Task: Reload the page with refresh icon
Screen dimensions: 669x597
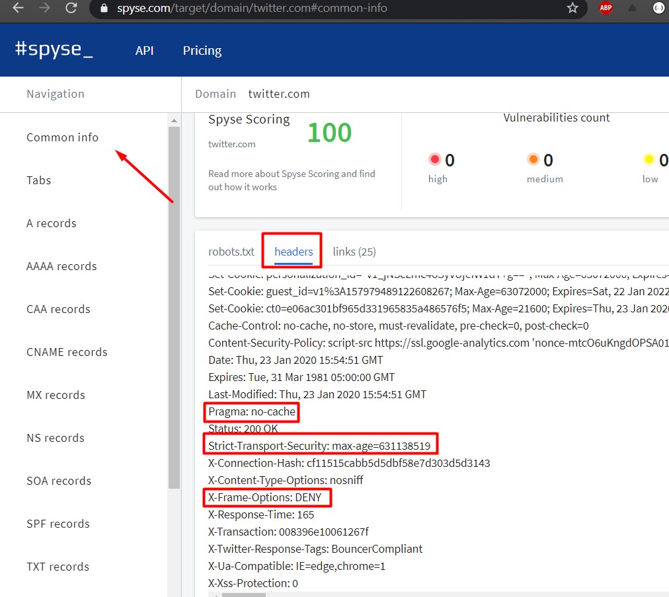Action: [x=71, y=8]
